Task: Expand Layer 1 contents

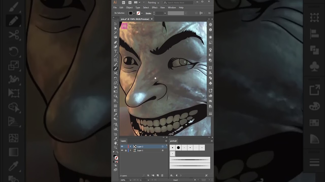Action: coord(131,150)
